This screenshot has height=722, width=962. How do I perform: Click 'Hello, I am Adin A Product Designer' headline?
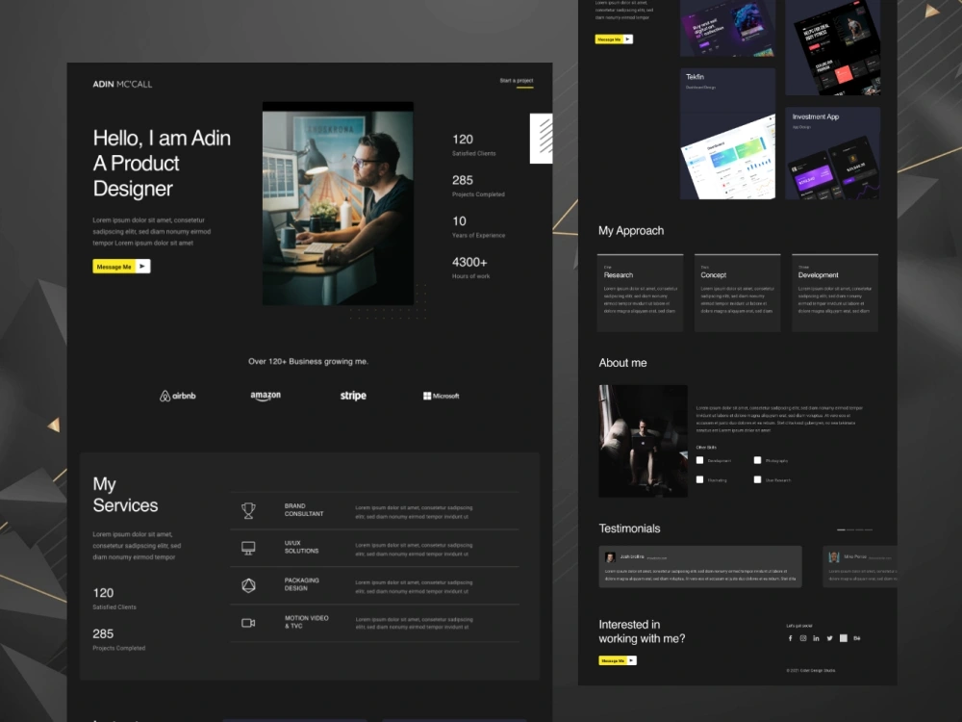(x=162, y=164)
